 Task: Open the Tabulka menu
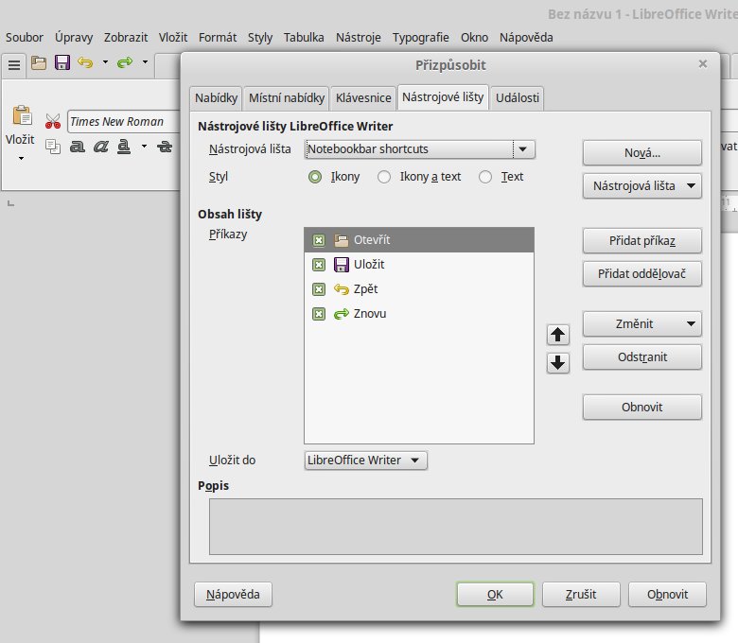[x=304, y=37]
